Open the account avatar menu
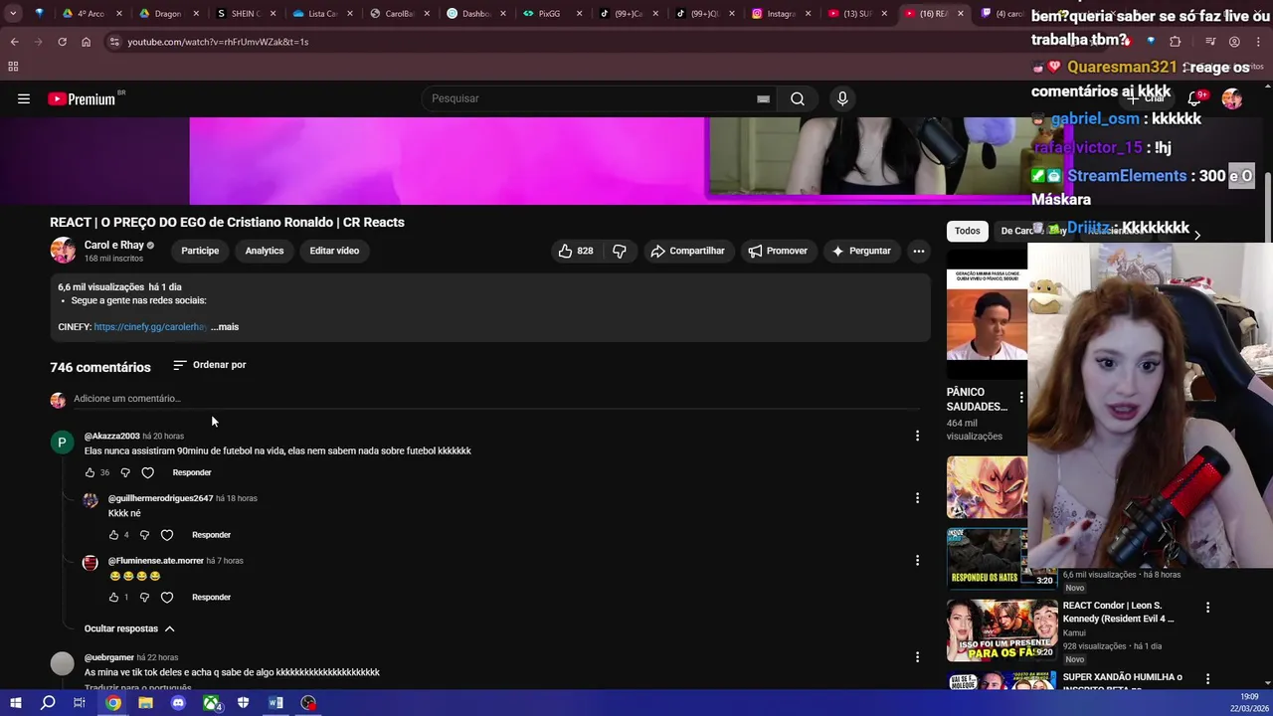 [x=1232, y=98]
